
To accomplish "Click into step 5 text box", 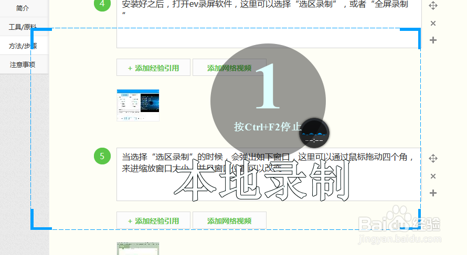I will point(269,174).
